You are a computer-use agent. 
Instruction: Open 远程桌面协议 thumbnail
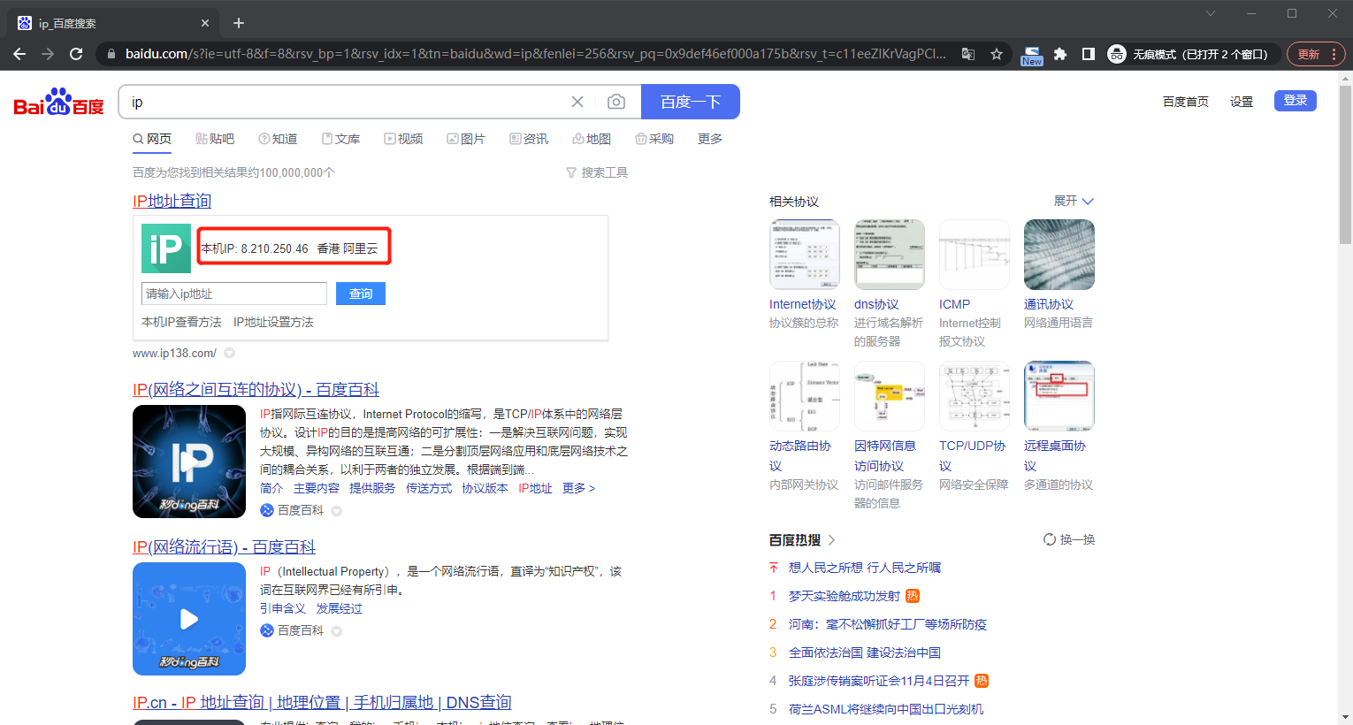tap(1059, 396)
